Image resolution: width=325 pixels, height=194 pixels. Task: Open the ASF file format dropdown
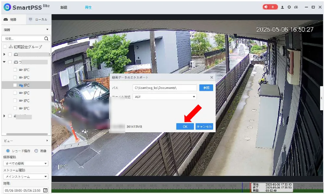(x=164, y=97)
